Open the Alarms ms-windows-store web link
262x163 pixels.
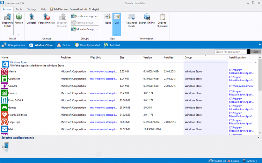(103, 71)
